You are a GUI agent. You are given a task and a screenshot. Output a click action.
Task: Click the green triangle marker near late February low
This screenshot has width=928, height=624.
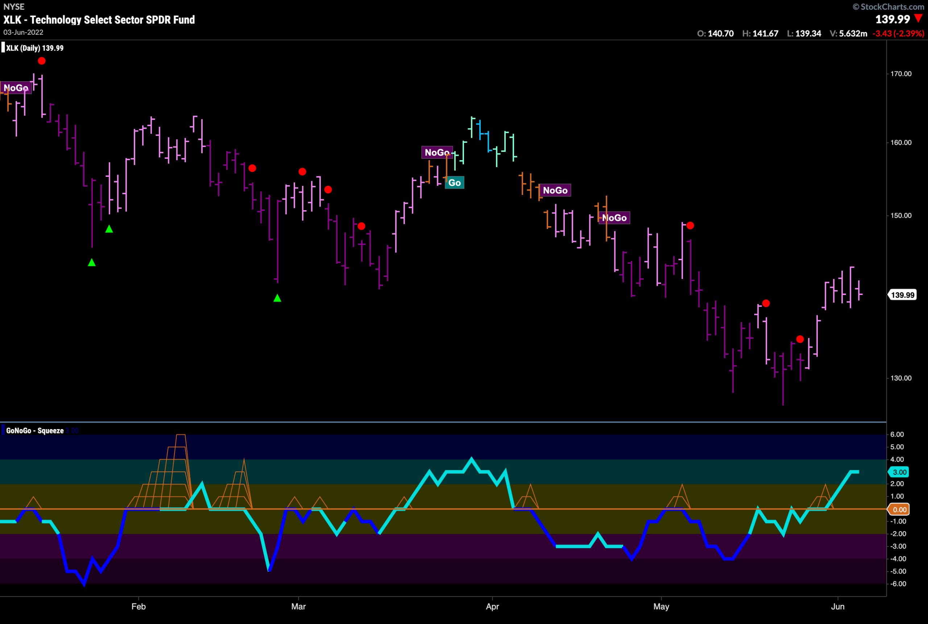point(277,298)
